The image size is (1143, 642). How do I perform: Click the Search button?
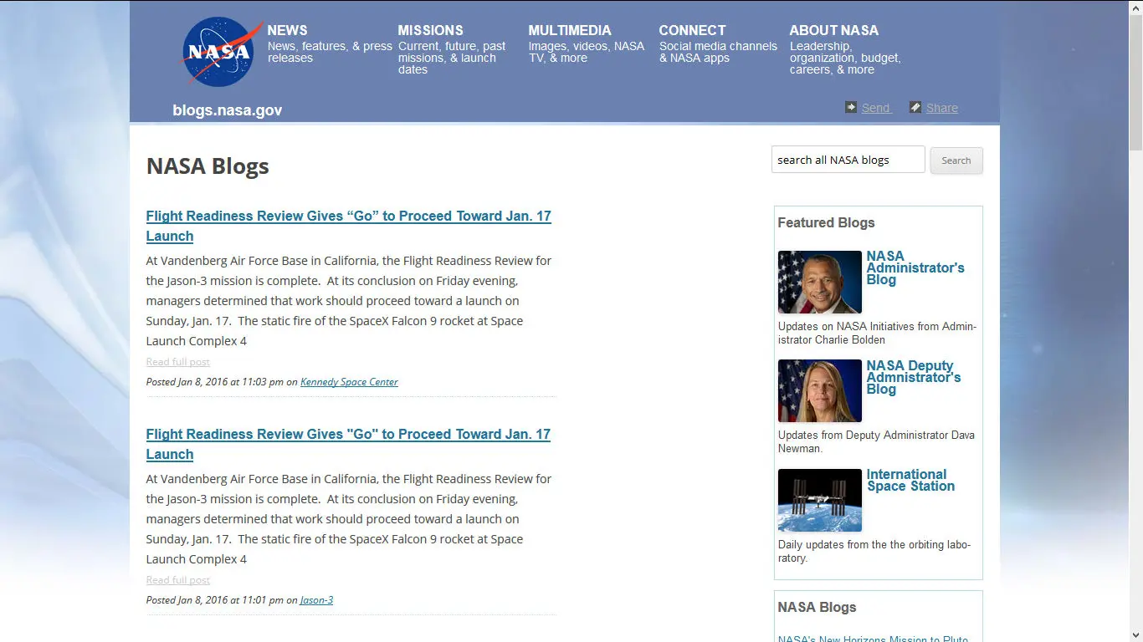(x=956, y=160)
